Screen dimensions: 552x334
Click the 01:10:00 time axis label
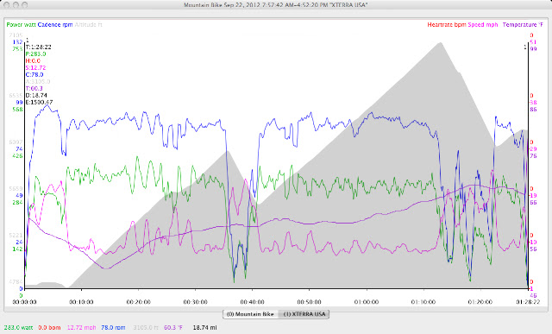[x=423, y=302]
